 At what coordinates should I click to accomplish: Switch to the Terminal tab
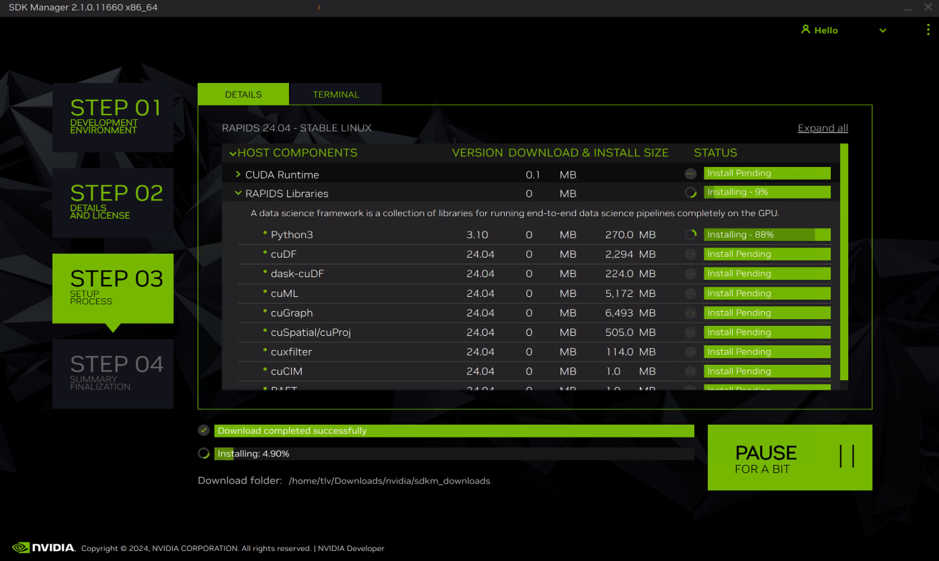335,94
